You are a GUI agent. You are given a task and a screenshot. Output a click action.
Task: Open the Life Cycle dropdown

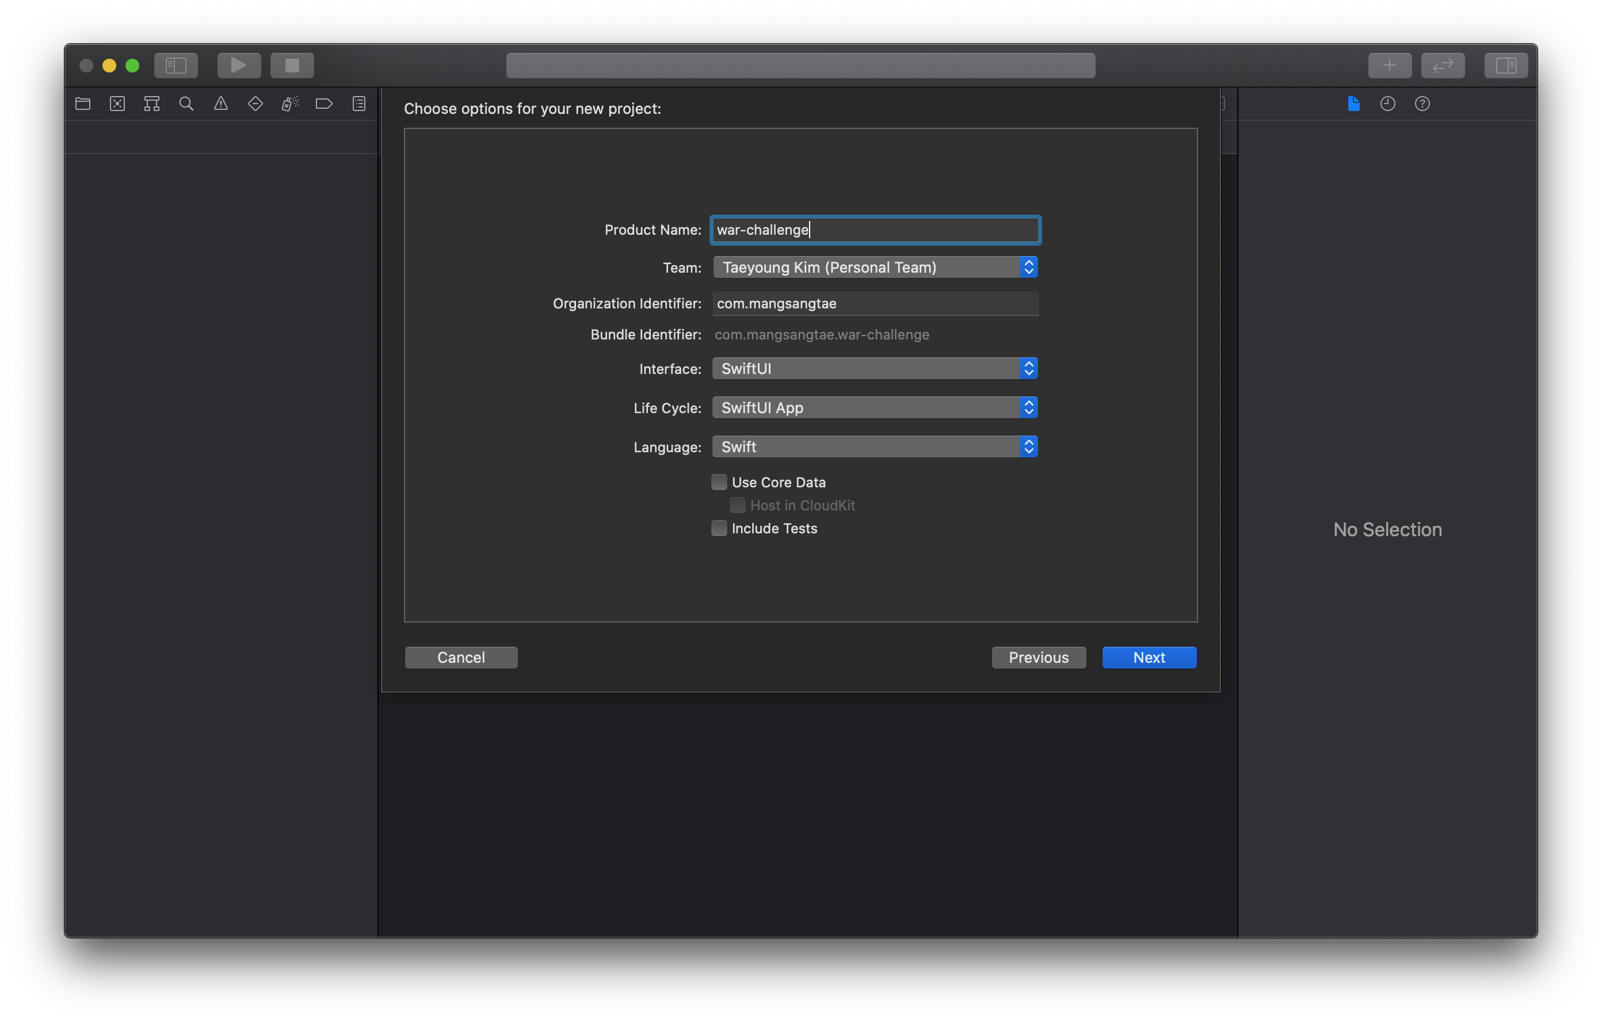(874, 408)
